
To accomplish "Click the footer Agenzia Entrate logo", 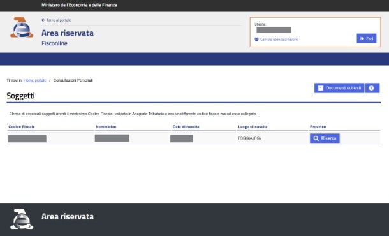I will 22,219.
